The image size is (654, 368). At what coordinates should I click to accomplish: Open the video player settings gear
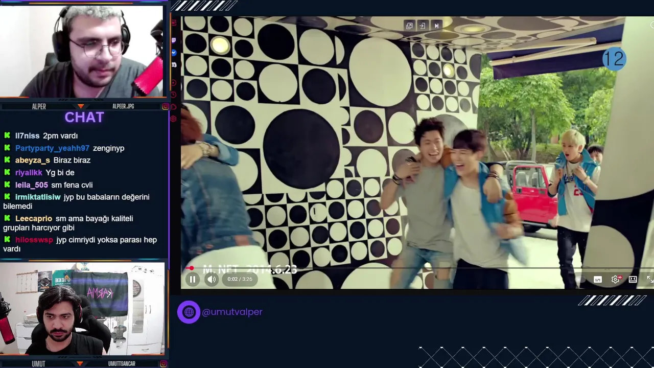click(615, 279)
